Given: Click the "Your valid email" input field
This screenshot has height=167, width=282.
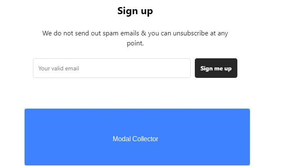Looking at the screenshot, I should (111, 68).
